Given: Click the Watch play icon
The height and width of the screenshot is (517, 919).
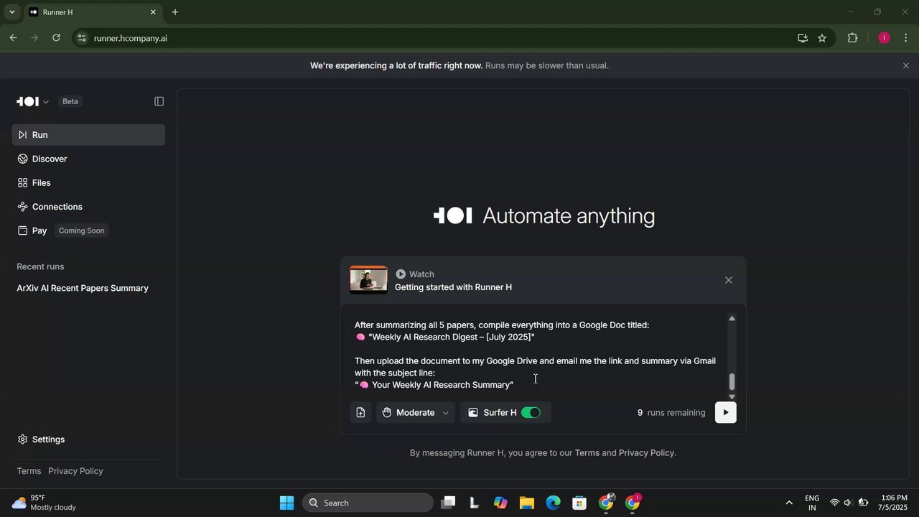Looking at the screenshot, I should 401,274.
